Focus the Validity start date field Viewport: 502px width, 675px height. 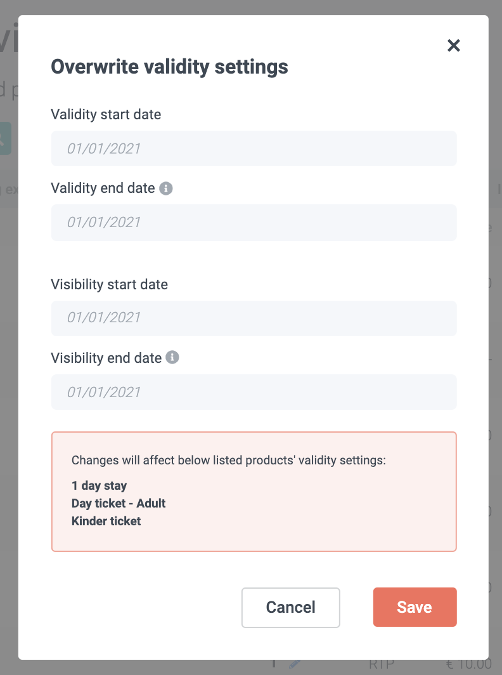(254, 148)
